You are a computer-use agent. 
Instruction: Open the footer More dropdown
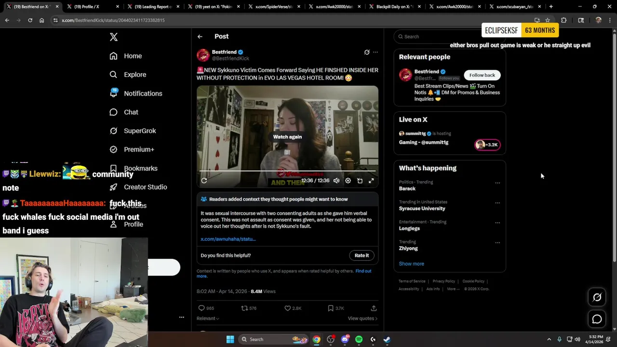click(453, 289)
